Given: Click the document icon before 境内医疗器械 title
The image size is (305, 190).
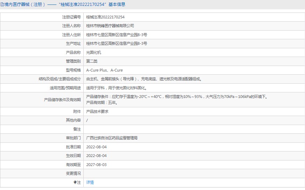Looking at the screenshot, I should (2, 5).
